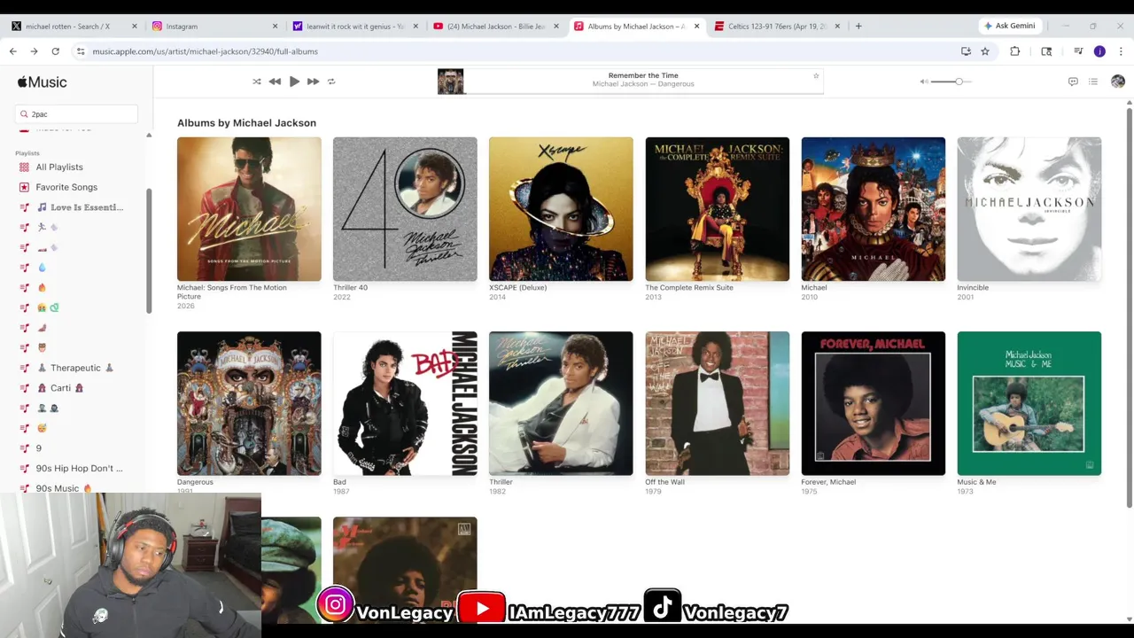The image size is (1134, 638).
Task: Switch to the Celtics 123-91 76ers tab
Action: point(777,27)
